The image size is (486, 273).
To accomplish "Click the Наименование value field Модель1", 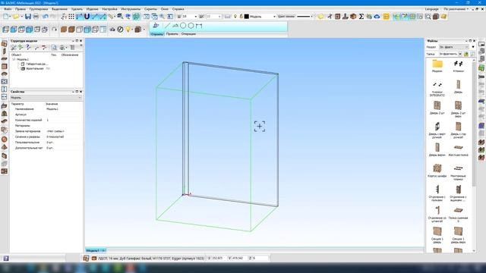I will [x=64, y=109].
